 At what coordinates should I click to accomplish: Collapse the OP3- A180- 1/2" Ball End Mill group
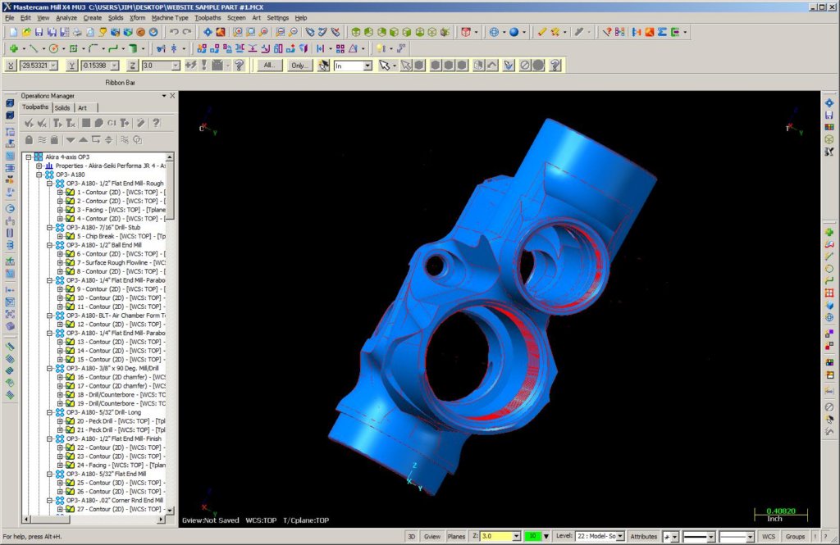tap(49, 245)
